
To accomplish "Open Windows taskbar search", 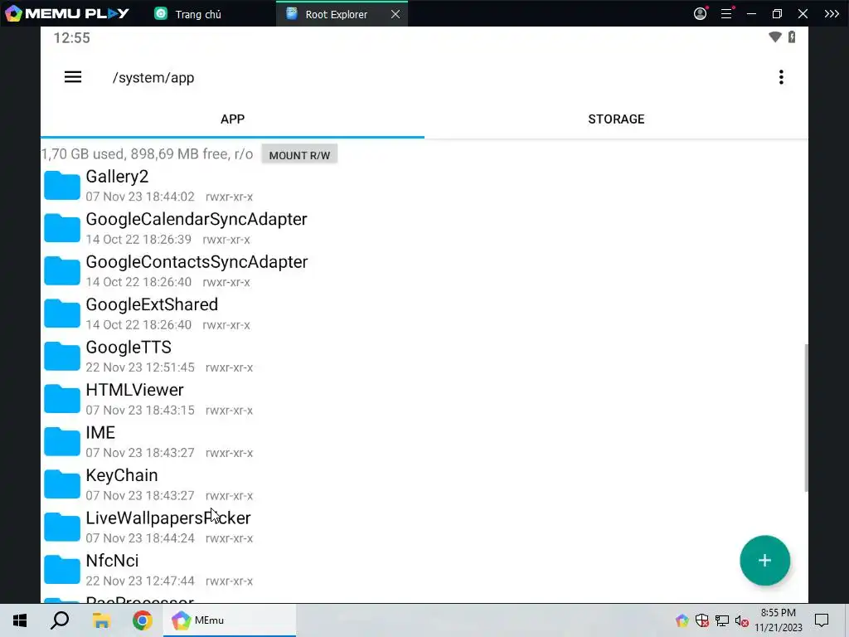I will (x=60, y=620).
